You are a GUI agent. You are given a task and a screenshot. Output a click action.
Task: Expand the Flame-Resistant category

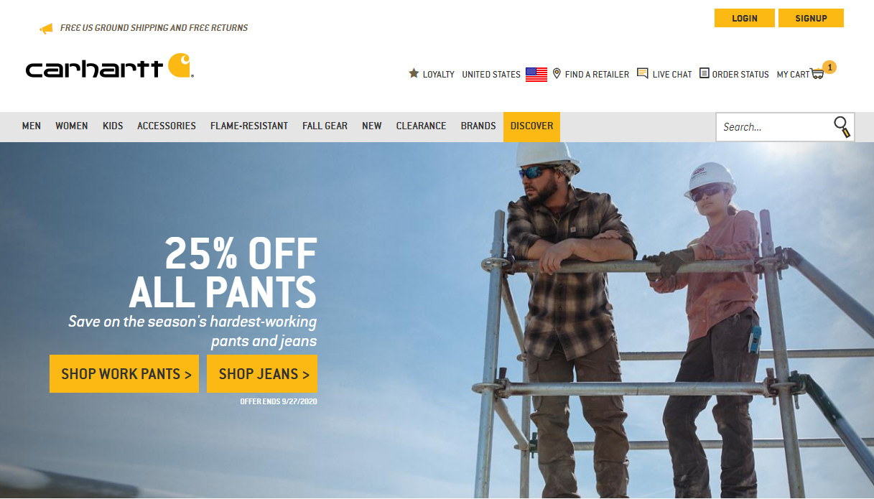click(249, 126)
